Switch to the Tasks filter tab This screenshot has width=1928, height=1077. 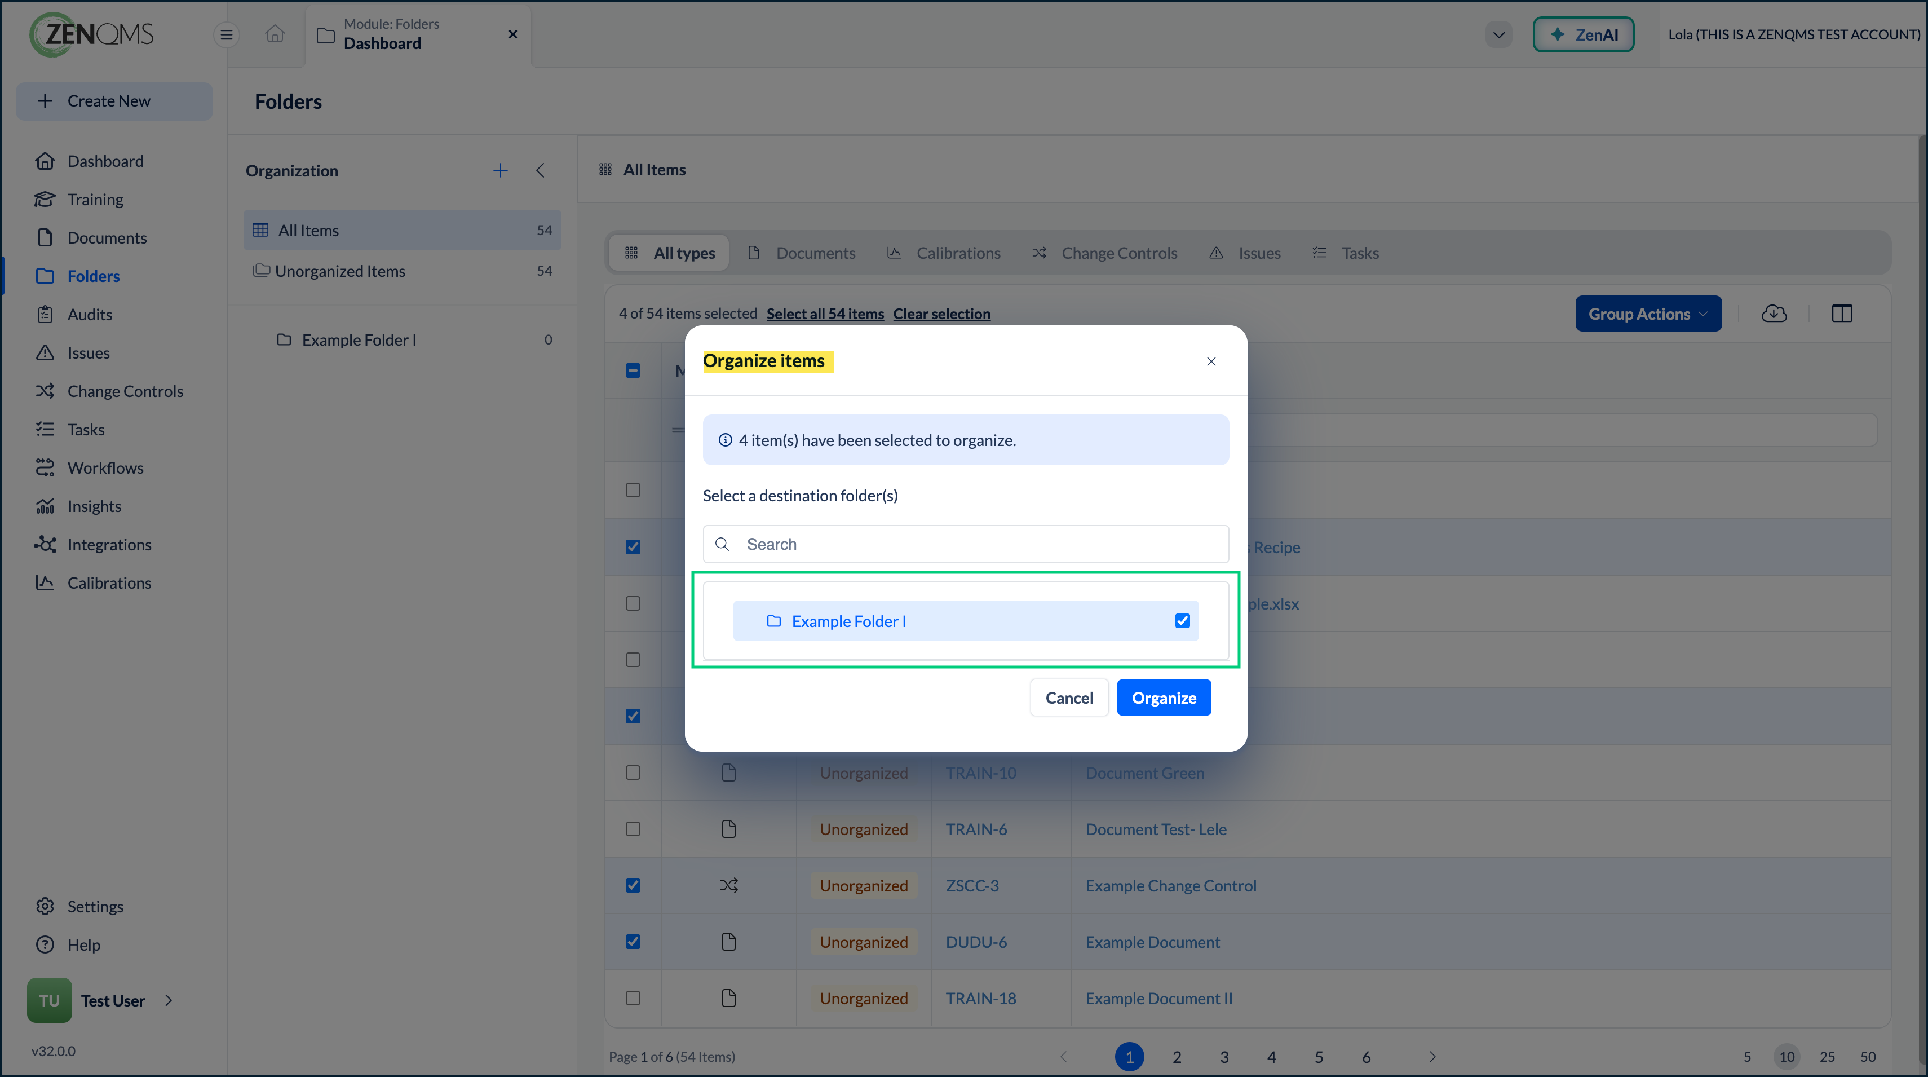(1346, 253)
